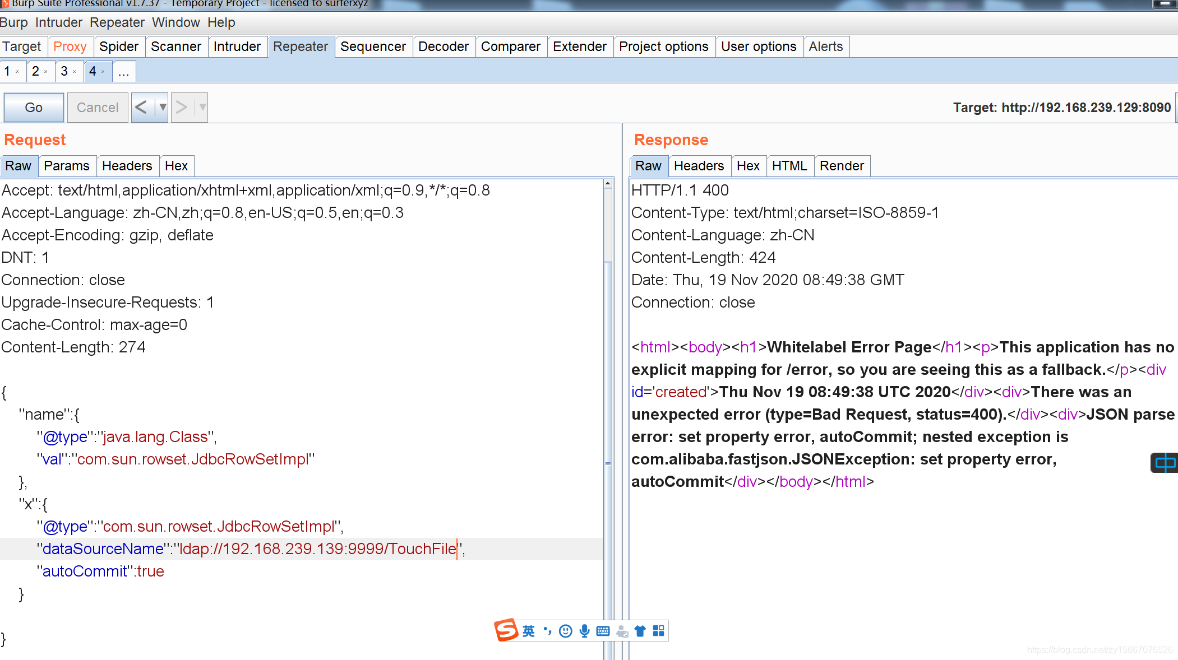Show Response HTML view

point(789,166)
